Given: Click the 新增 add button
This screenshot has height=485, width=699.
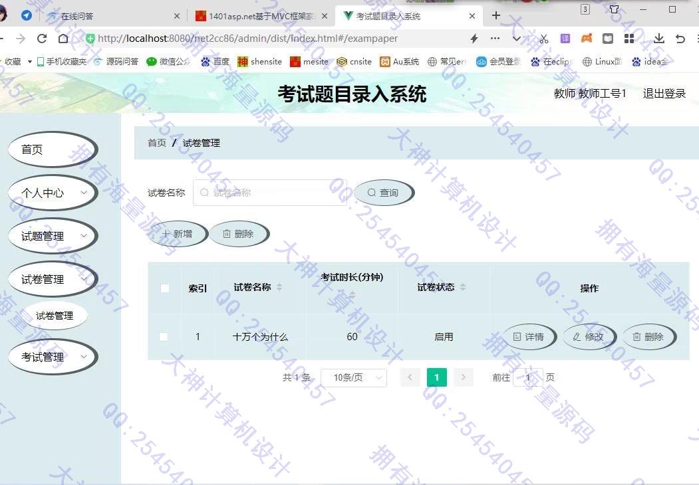Looking at the screenshot, I should click(x=177, y=234).
